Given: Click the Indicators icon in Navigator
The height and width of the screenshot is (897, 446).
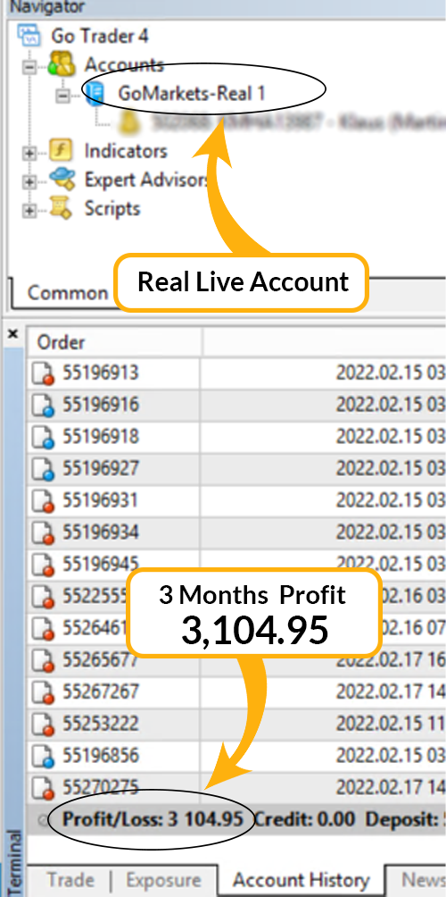Looking at the screenshot, I should 61,151.
